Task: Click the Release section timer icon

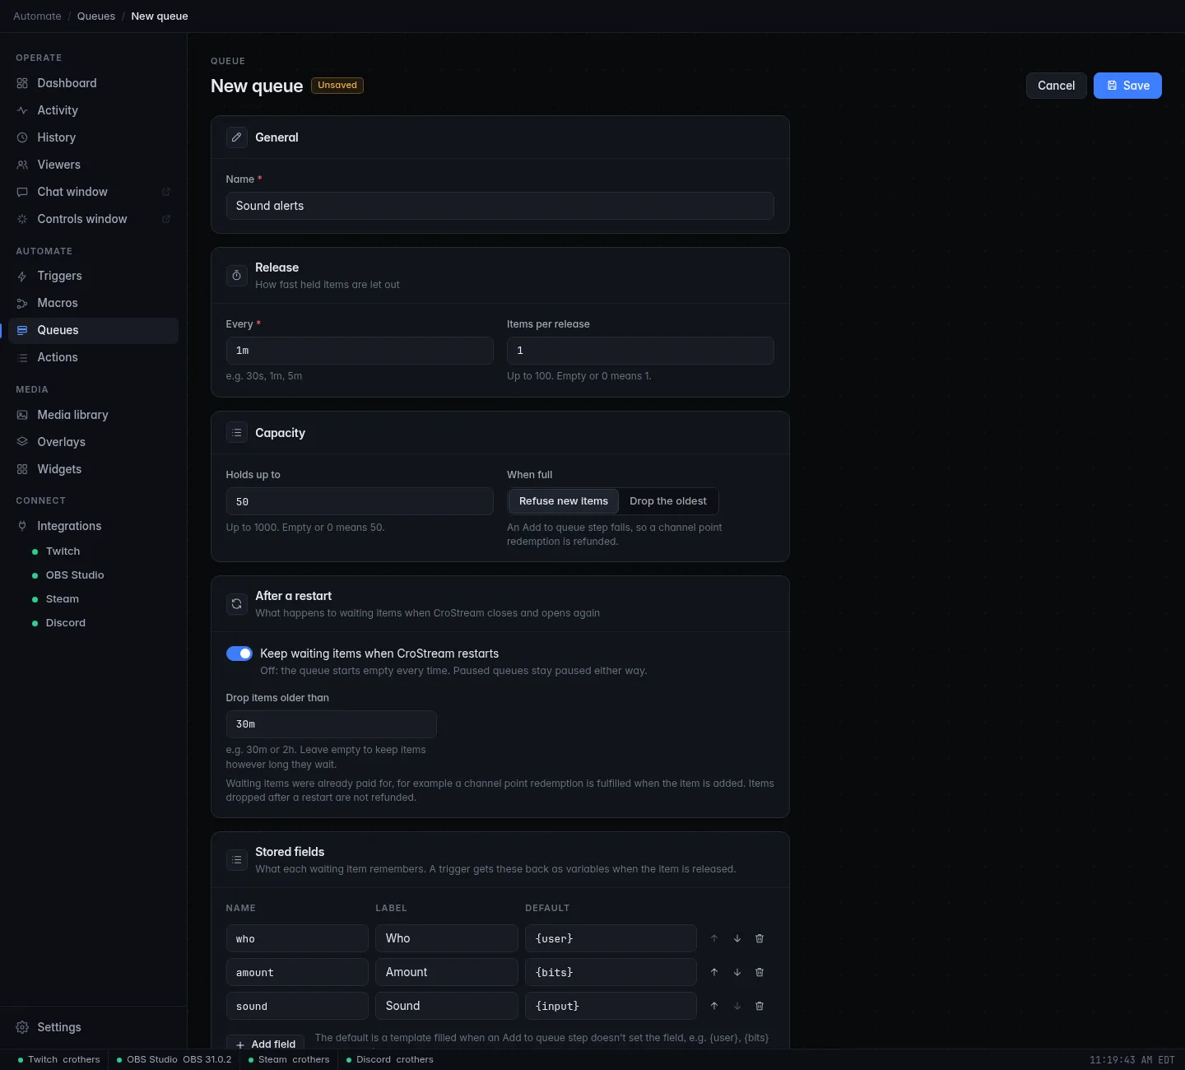Action: click(x=236, y=276)
